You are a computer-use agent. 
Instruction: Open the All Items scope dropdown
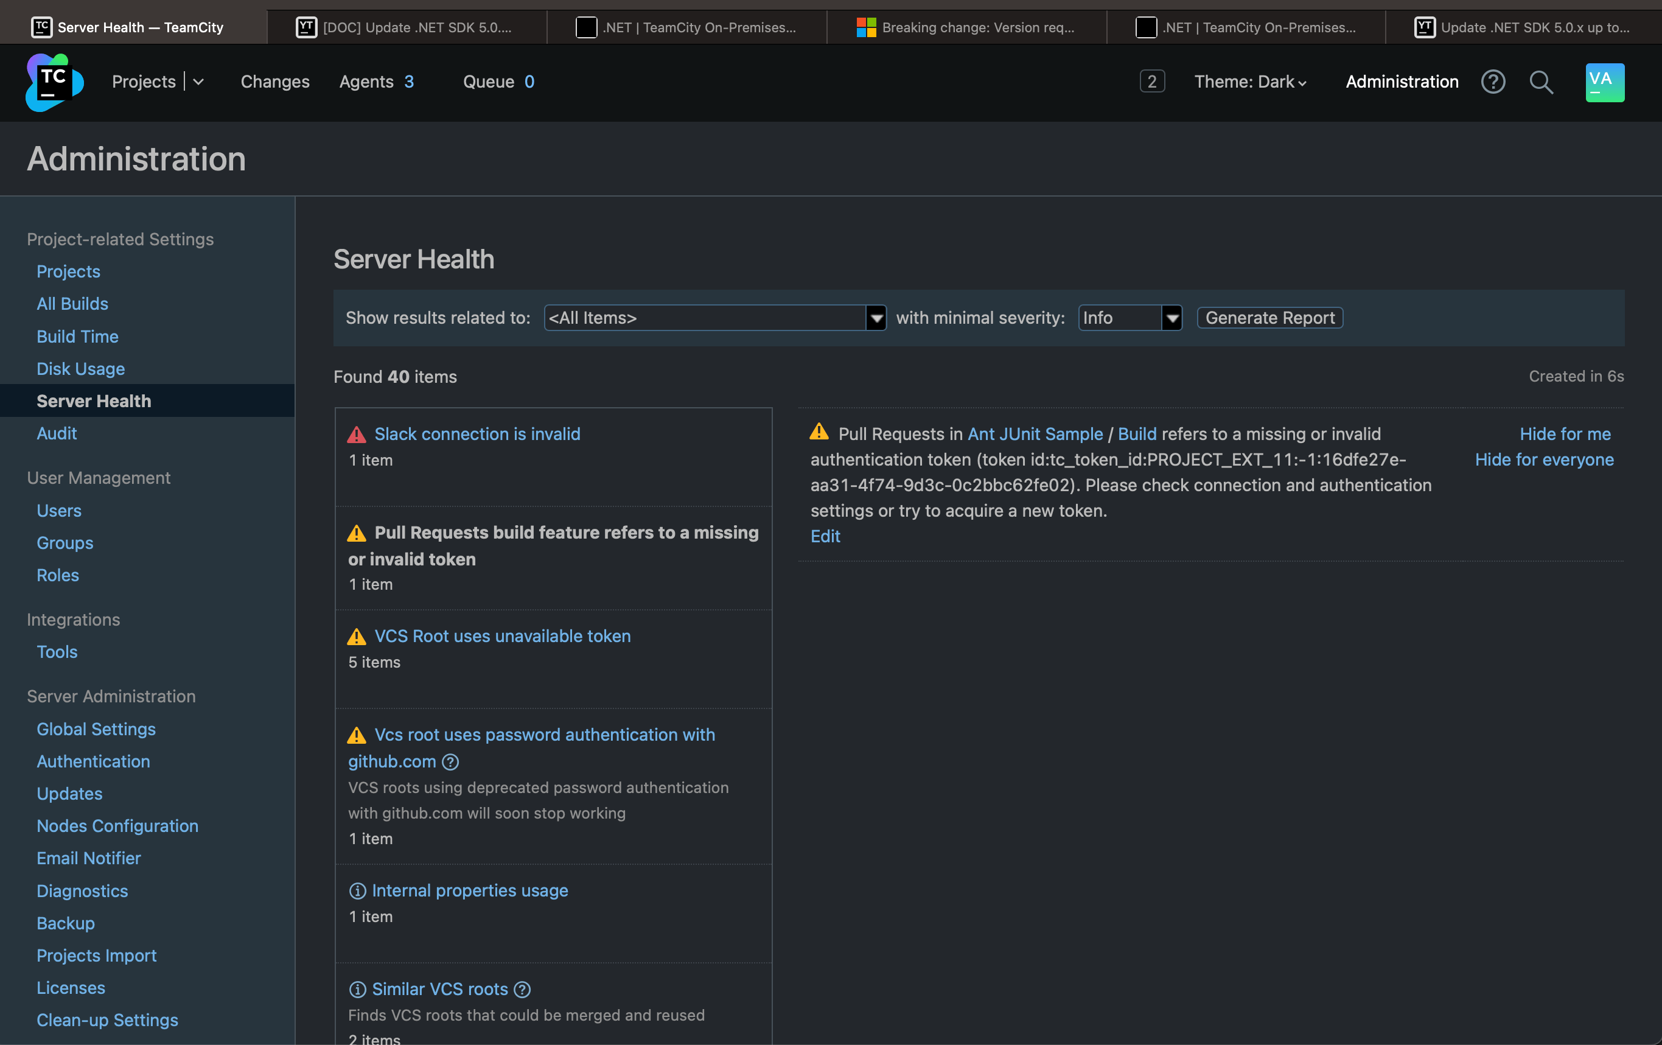714,318
